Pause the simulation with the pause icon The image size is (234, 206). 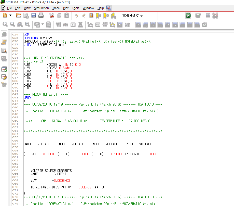click(208, 15)
